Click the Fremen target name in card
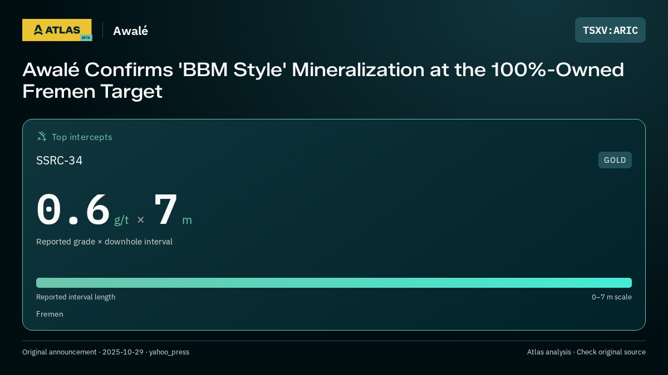Screen dimensions: 668x375 coord(50,314)
